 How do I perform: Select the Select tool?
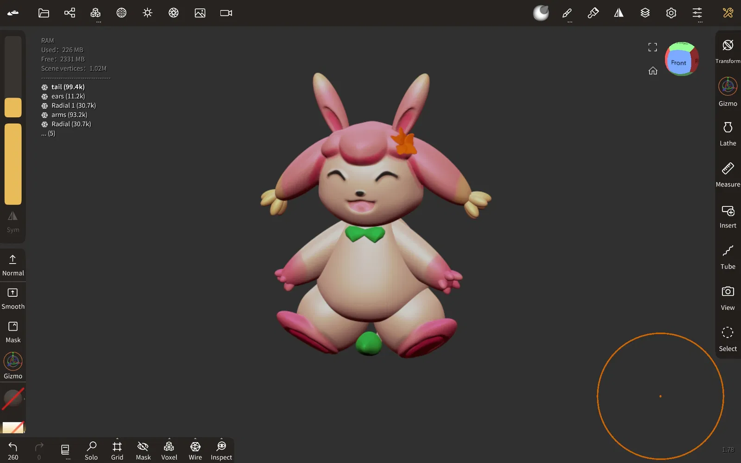click(728, 339)
